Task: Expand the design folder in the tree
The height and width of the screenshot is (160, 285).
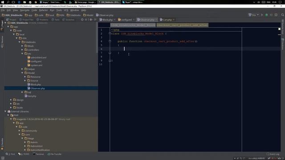Action: pyautogui.click(x=11, y=100)
